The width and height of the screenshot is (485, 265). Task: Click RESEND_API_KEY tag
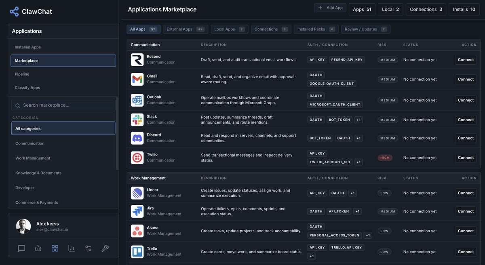tap(347, 60)
